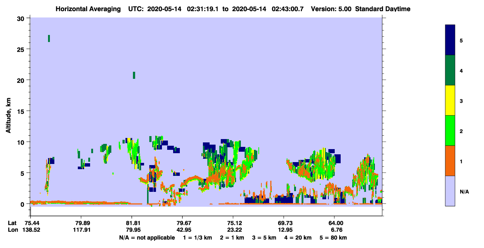Click the isolated green feature near 27 km altitude
This screenshot has width=484, height=248.
(x=49, y=38)
